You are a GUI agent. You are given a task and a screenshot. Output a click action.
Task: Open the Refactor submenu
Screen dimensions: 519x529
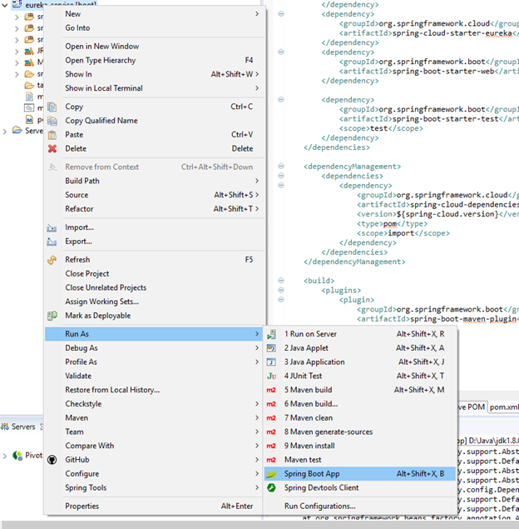[x=155, y=209]
